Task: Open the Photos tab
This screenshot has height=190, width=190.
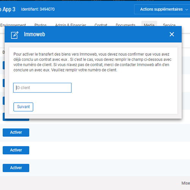Action: click(40, 25)
